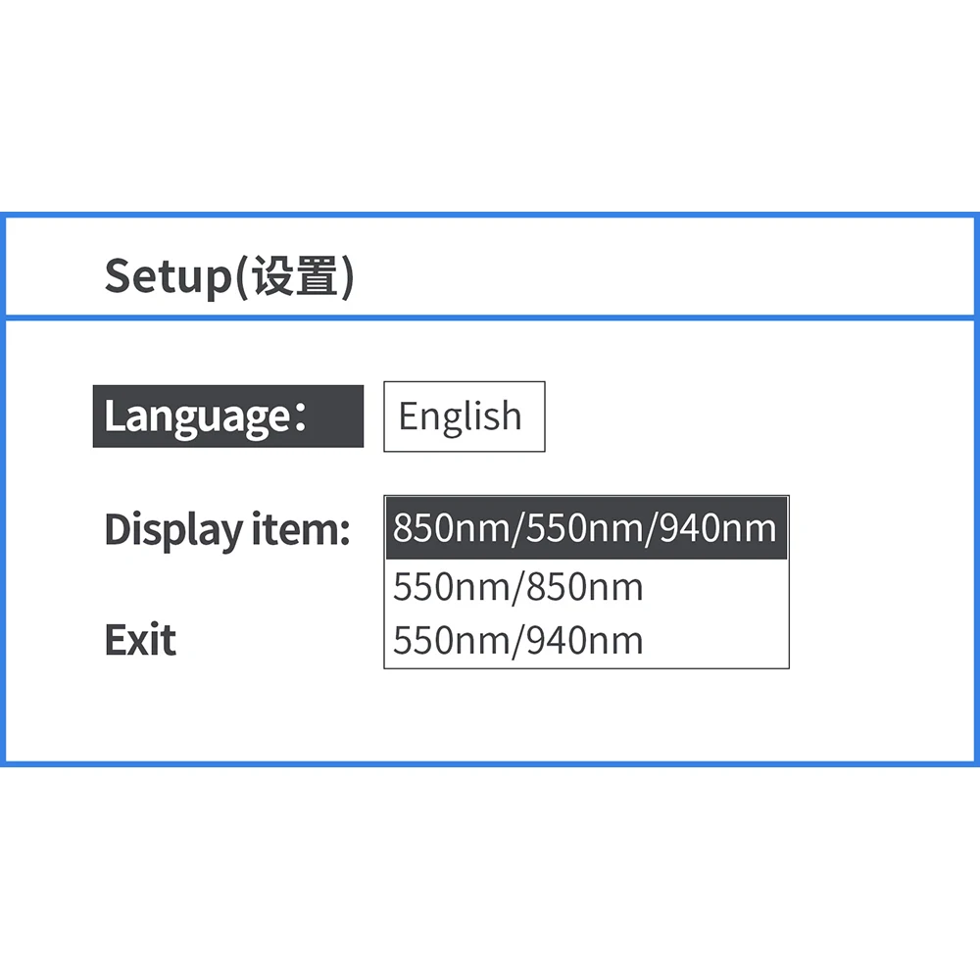Click the Setup(设置) title

[x=228, y=276]
